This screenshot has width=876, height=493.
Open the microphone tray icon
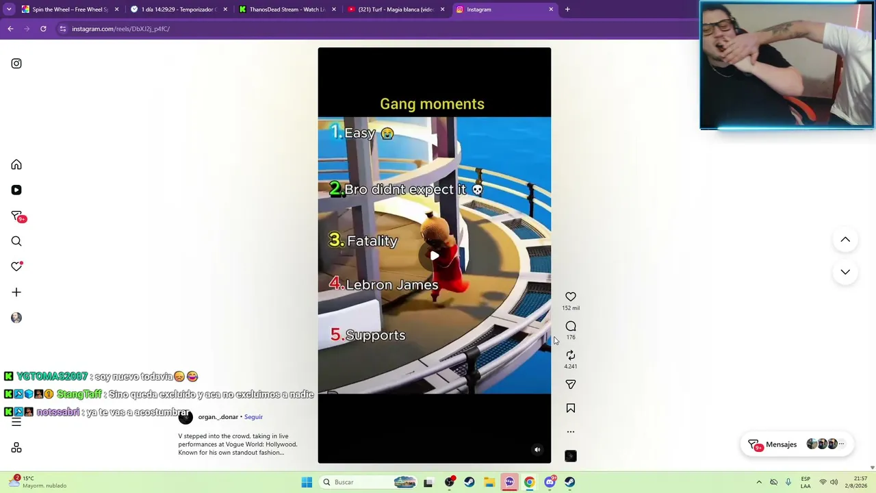click(x=788, y=482)
